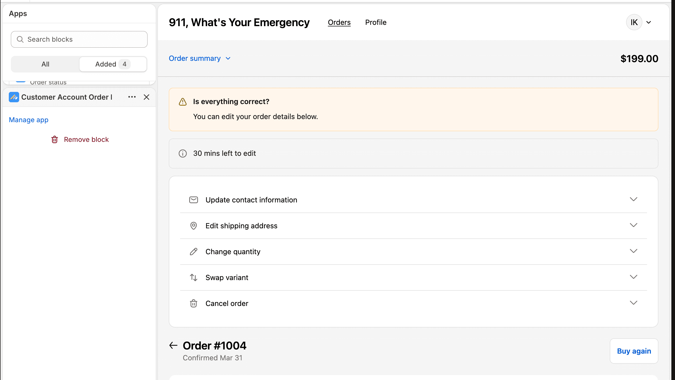Switch to the All blocks tab
This screenshot has width=675, height=380.
[x=45, y=64]
